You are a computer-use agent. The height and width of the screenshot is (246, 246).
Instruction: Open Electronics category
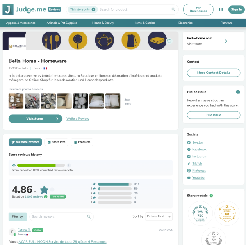coord(185,23)
